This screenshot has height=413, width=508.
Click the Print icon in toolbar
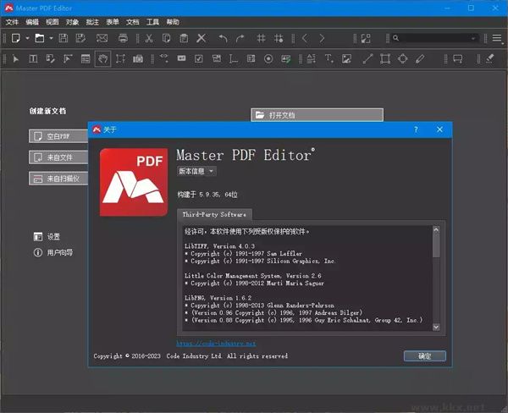click(x=124, y=38)
